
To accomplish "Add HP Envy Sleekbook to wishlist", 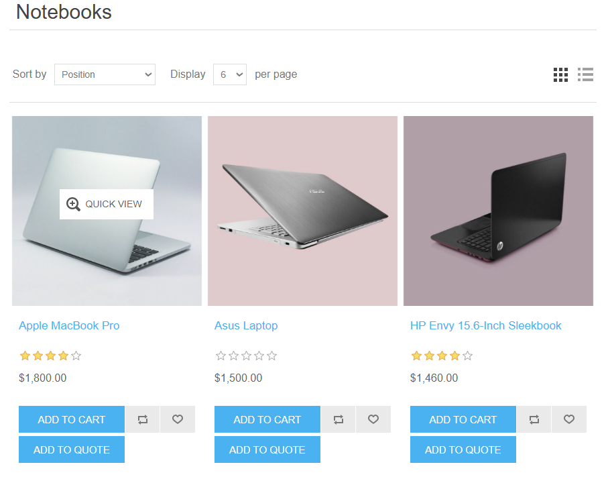I will point(569,419).
